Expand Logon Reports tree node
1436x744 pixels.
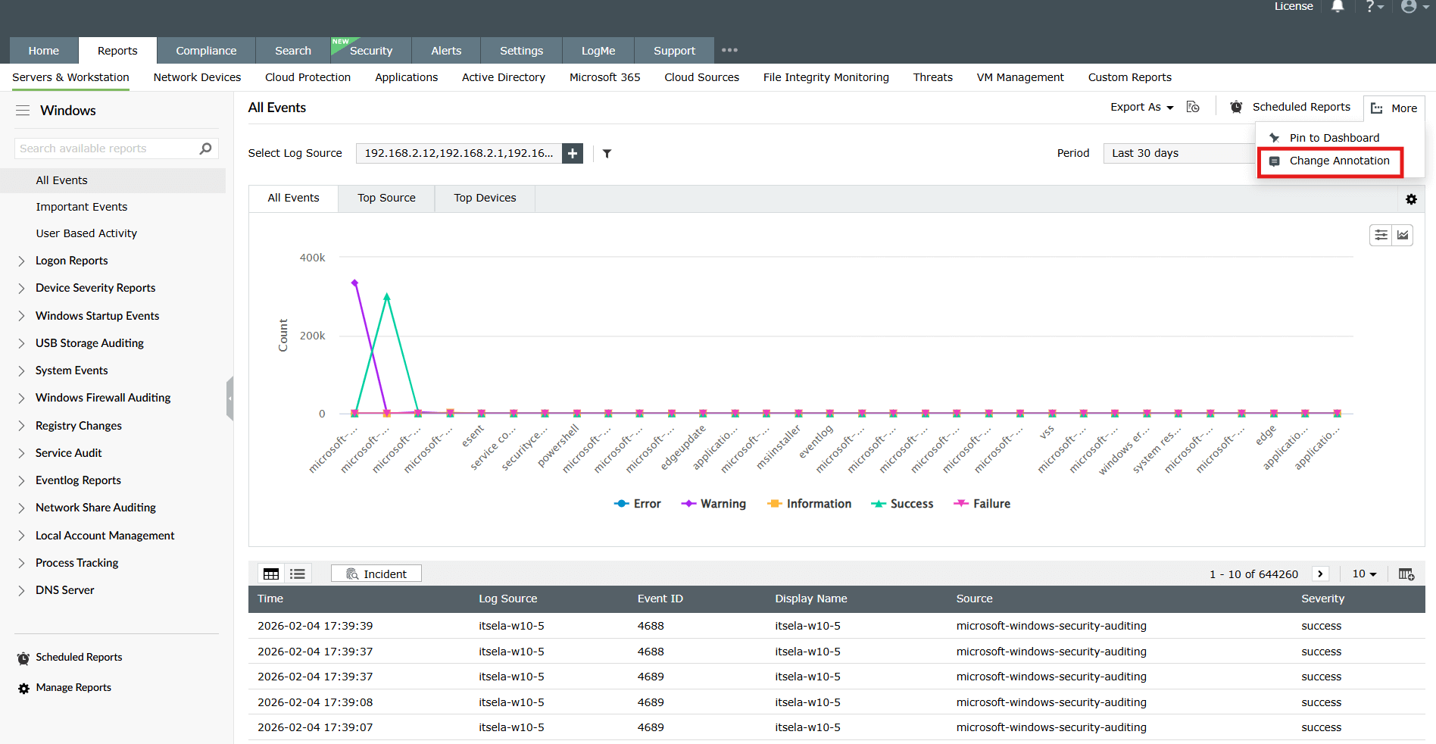pos(21,261)
